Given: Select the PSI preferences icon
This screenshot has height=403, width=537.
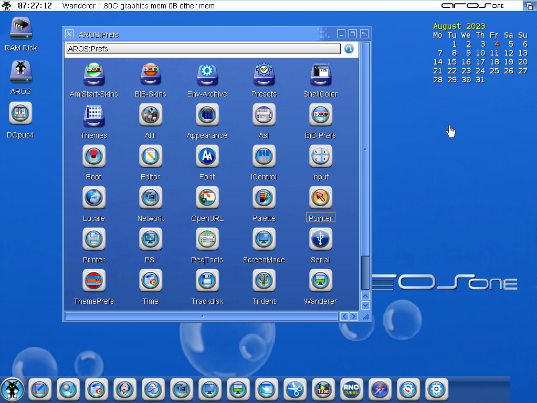Looking at the screenshot, I should coord(151,239).
